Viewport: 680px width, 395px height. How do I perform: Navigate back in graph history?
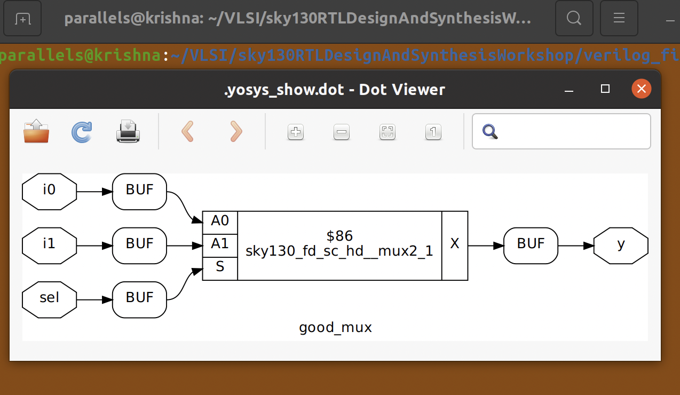click(187, 132)
